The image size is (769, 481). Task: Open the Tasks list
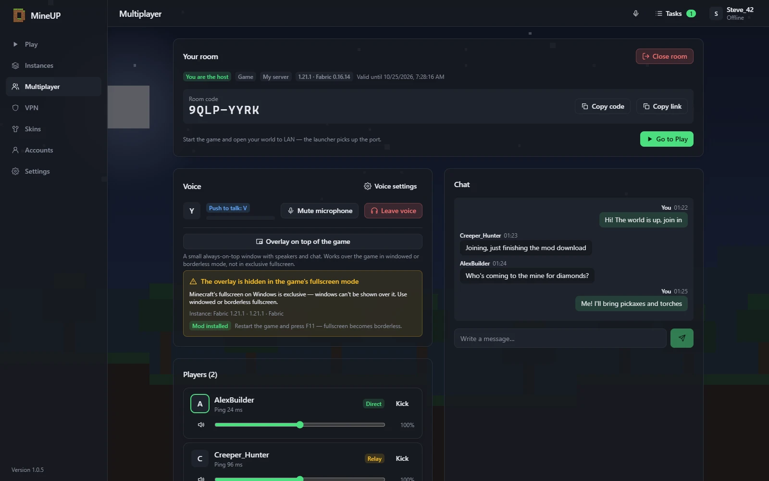click(x=675, y=13)
